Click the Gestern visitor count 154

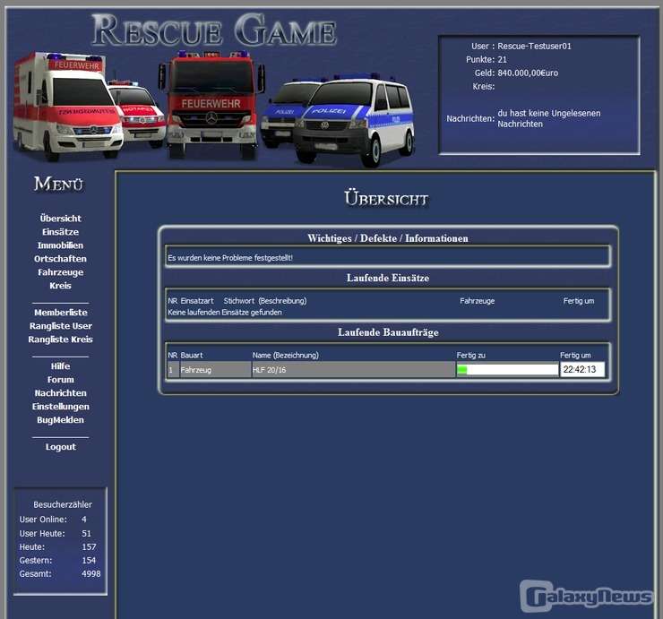tap(89, 561)
